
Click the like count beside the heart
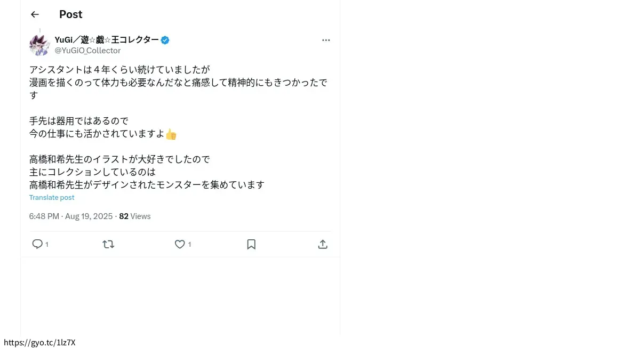[189, 245]
